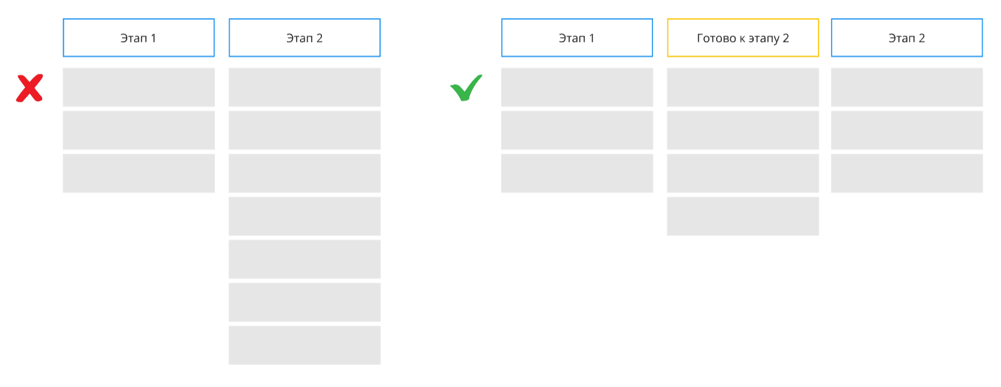Image resolution: width=1001 pixels, height=387 pixels.
Task: Select the top card in left board's "Этап 2"
Action: point(304,87)
